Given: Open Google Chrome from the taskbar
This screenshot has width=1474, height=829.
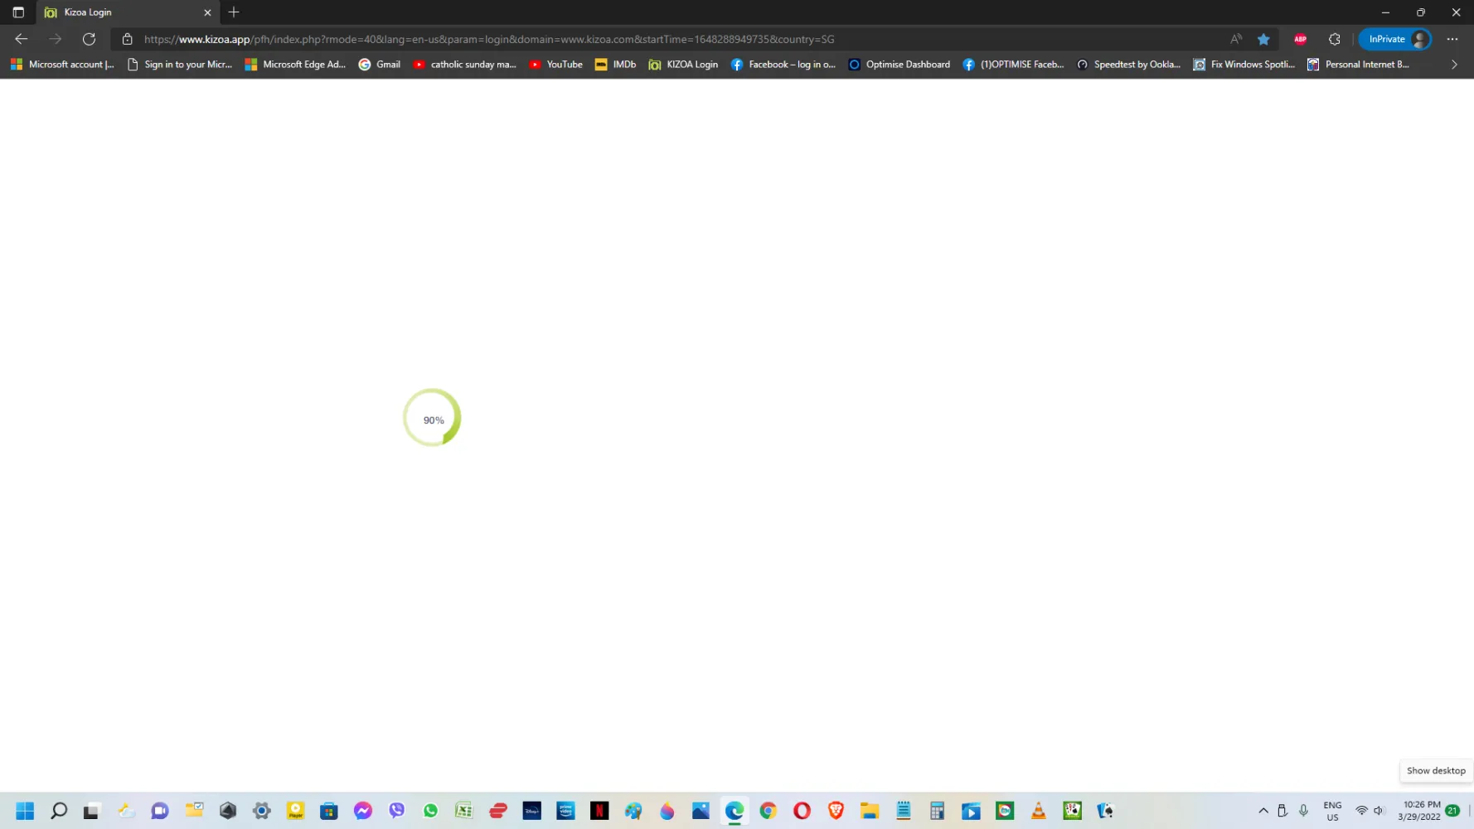Looking at the screenshot, I should (x=769, y=811).
